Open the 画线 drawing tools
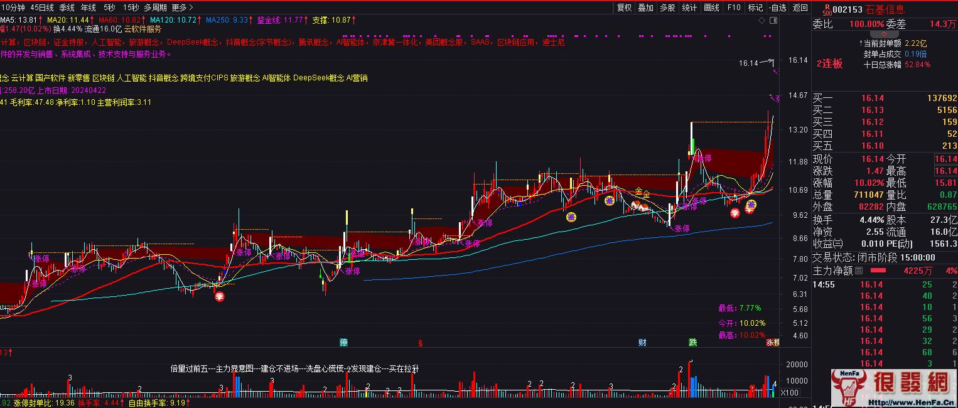The image size is (958, 408). tap(711, 8)
